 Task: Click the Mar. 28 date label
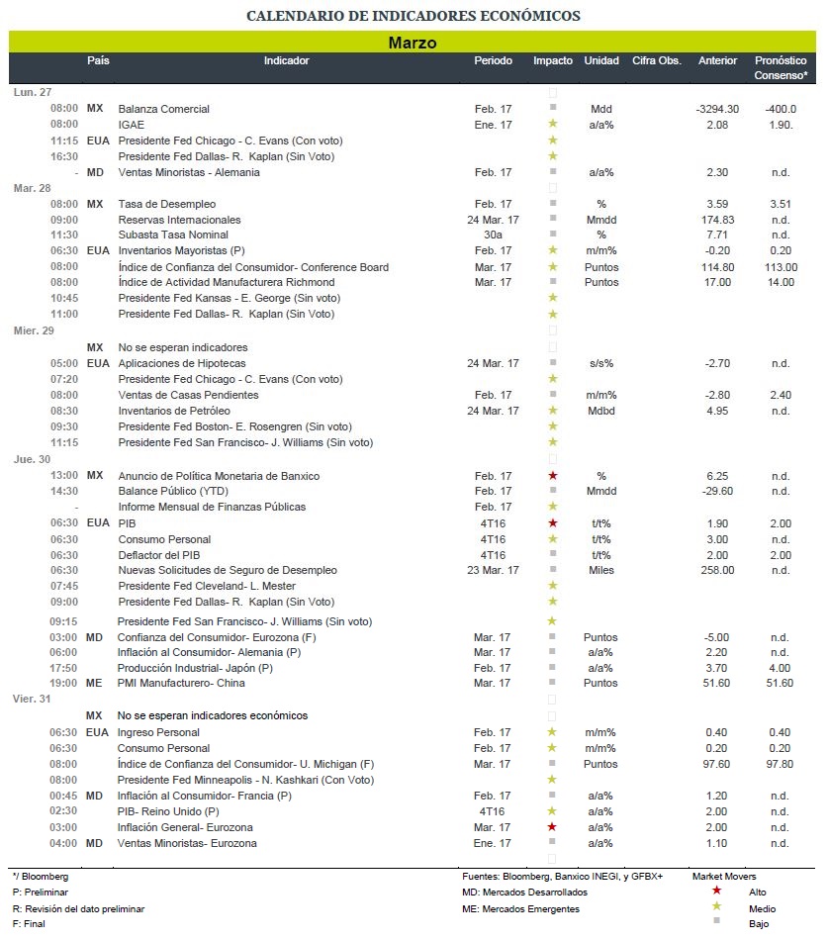[x=33, y=188]
